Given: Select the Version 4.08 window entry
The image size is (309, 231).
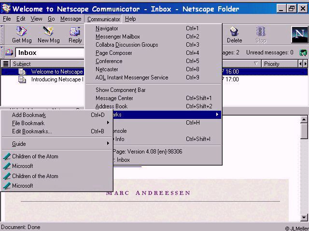Looking at the screenshot, I should point(167,152).
